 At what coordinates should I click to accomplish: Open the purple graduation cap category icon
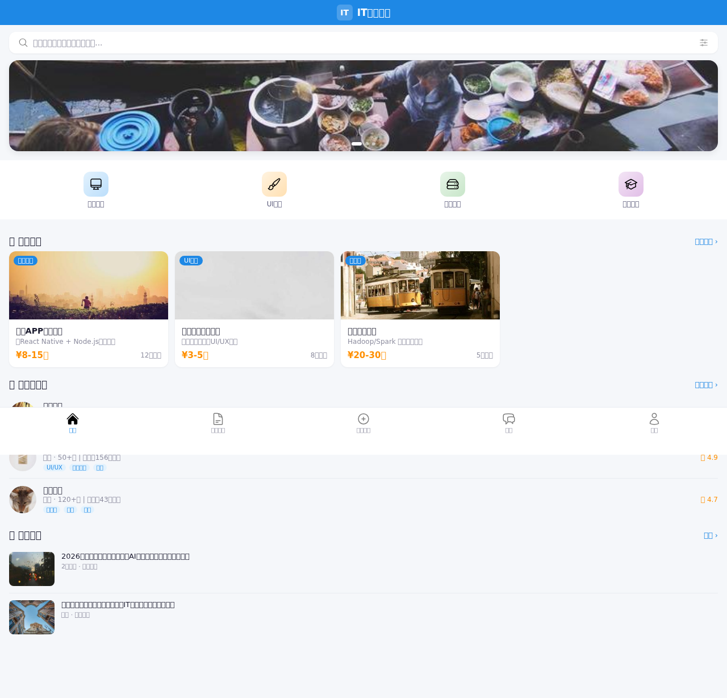coord(631,184)
